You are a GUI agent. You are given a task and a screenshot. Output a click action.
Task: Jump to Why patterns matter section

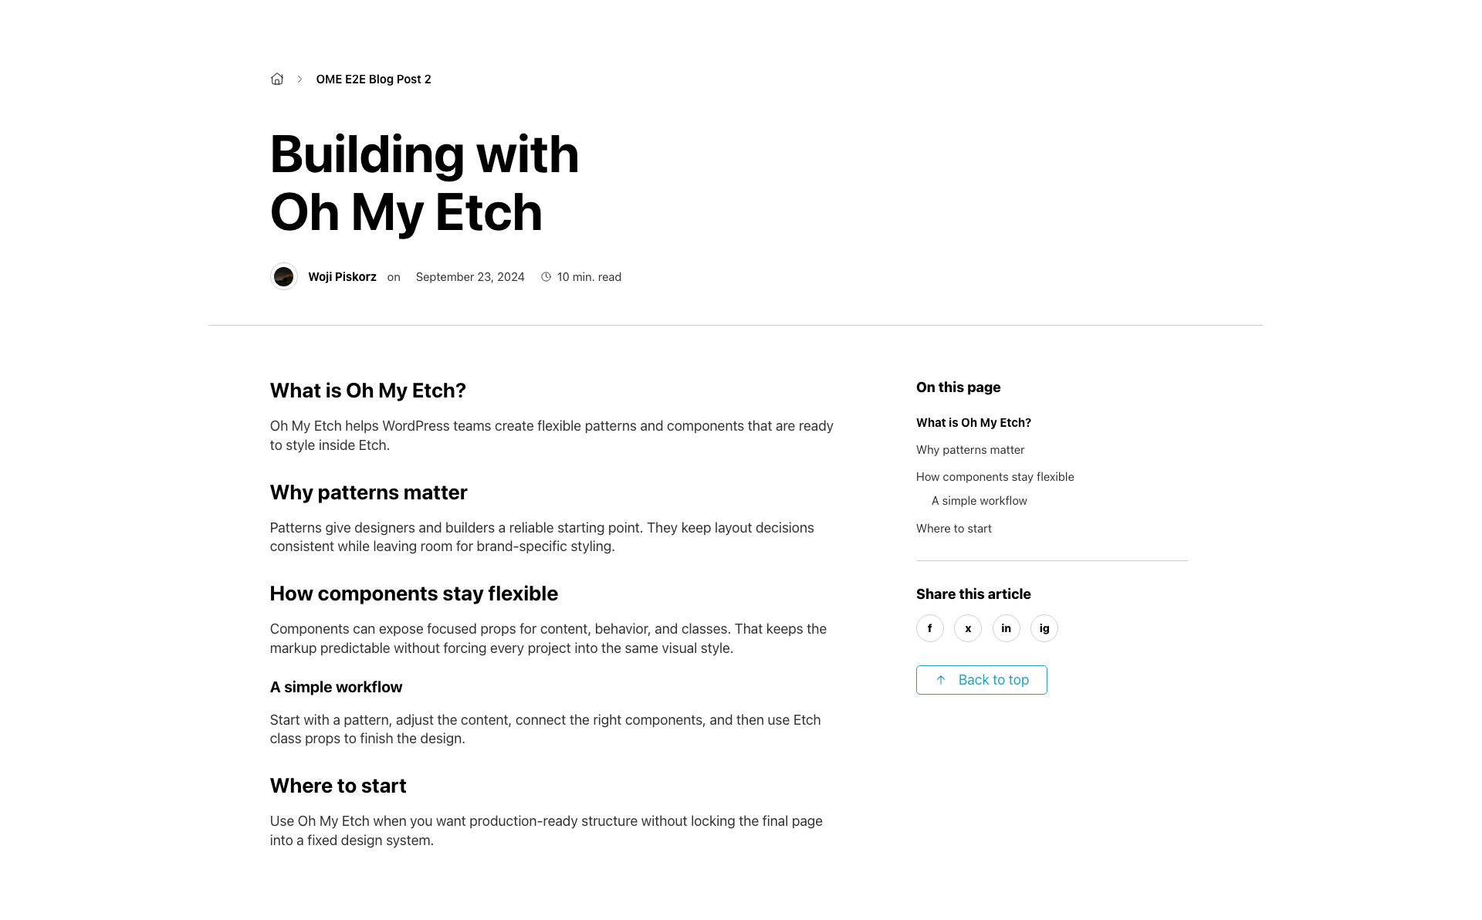[x=970, y=449]
